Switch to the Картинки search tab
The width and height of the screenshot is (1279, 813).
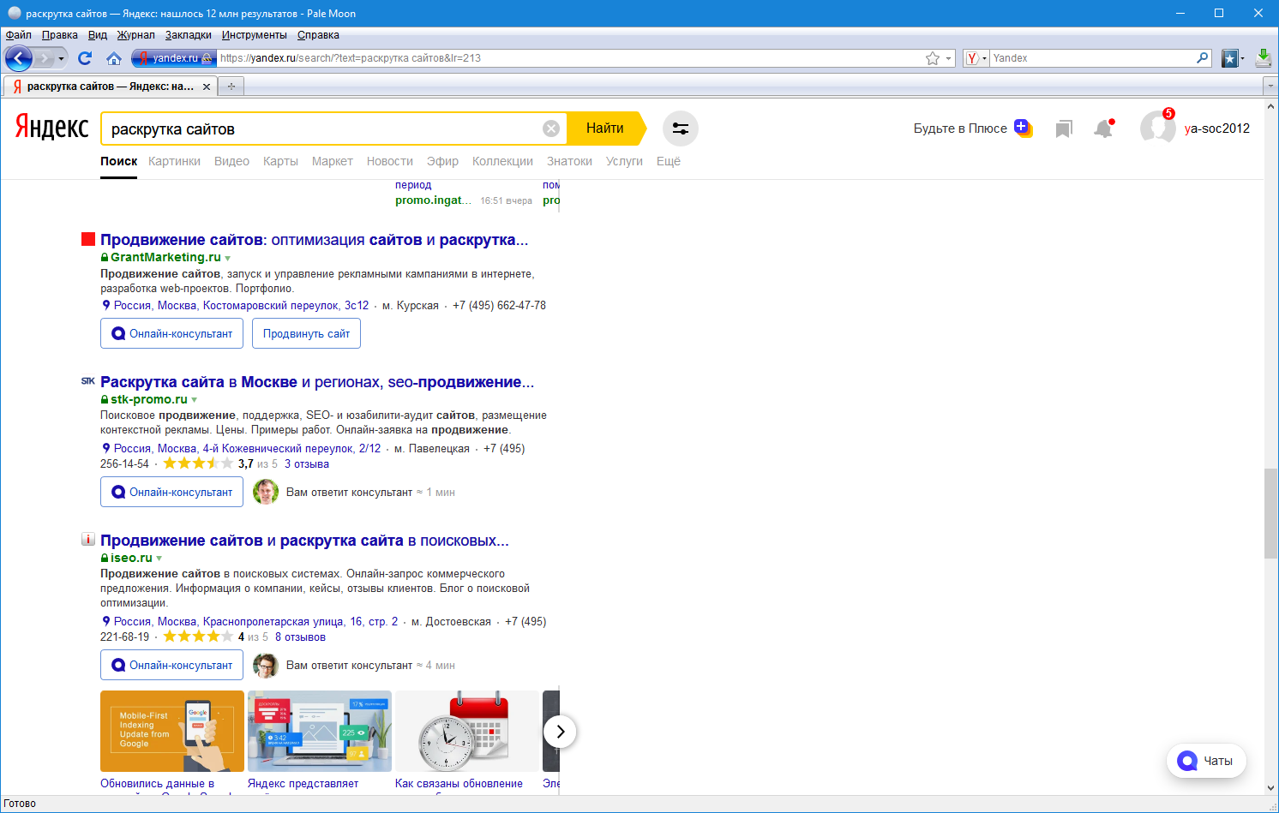click(174, 161)
